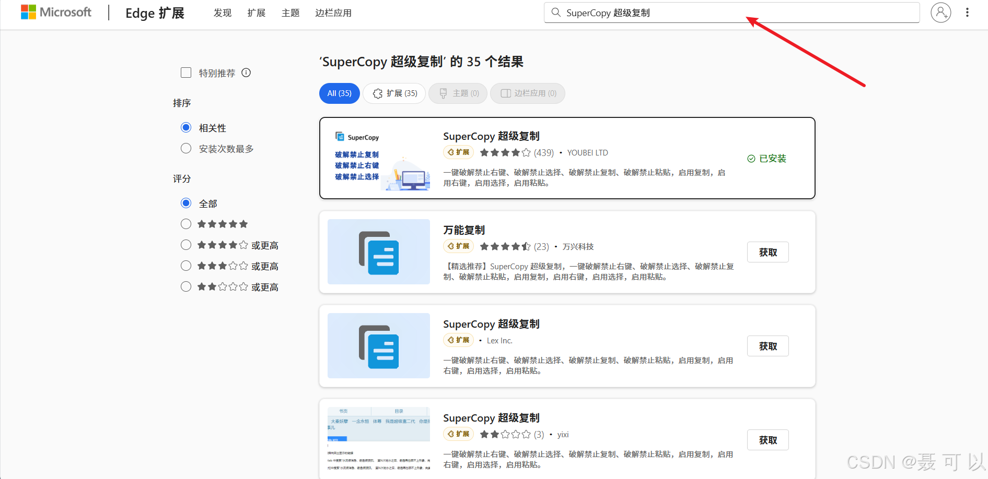Switch to the 主题 (0) filter tab
This screenshot has width=988, height=479.
coord(458,93)
